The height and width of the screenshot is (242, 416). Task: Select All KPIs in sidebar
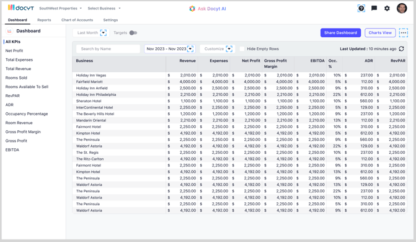13,42
